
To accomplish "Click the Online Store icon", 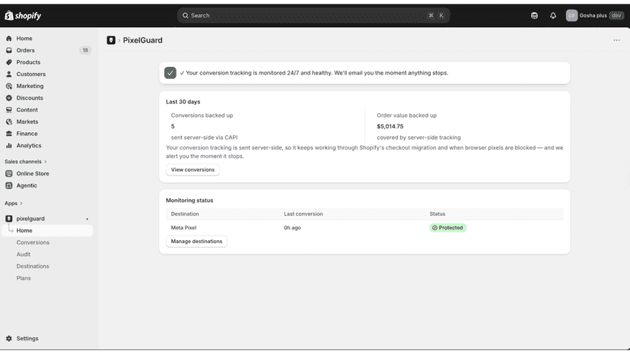I will [9, 173].
